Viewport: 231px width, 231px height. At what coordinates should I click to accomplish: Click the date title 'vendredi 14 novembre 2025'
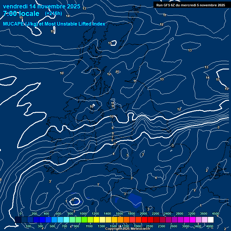(42, 6)
